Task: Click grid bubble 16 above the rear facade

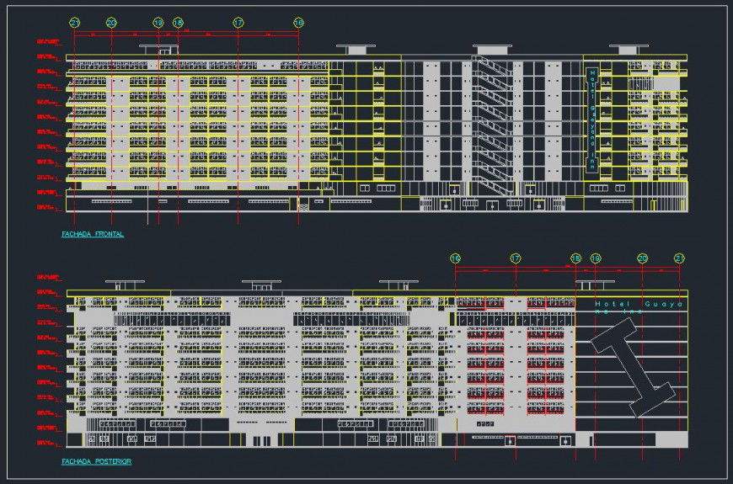Action: (455, 258)
